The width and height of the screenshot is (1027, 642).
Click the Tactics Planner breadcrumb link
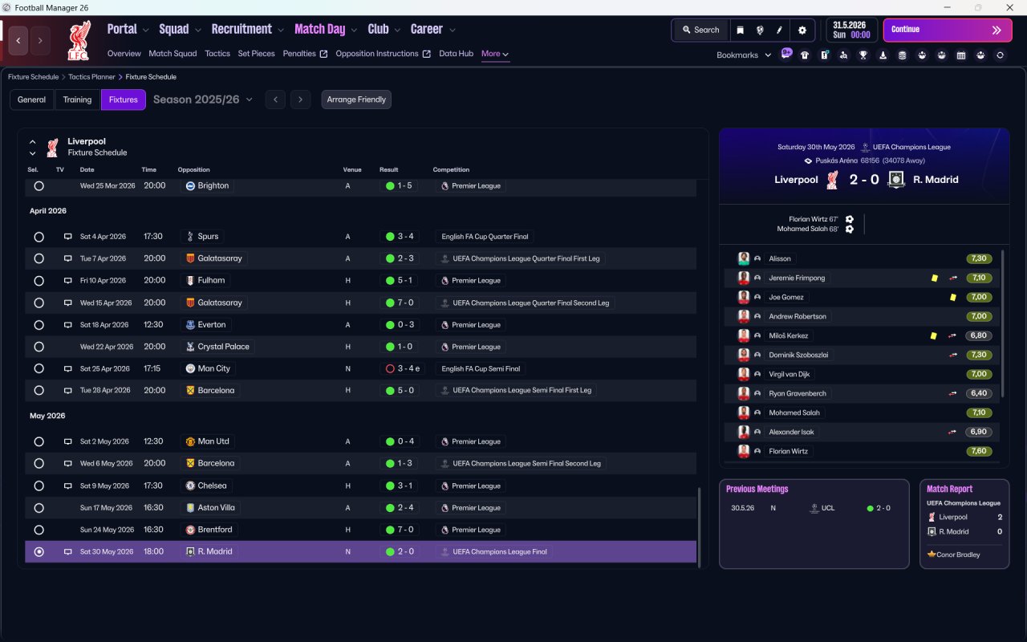coord(91,77)
